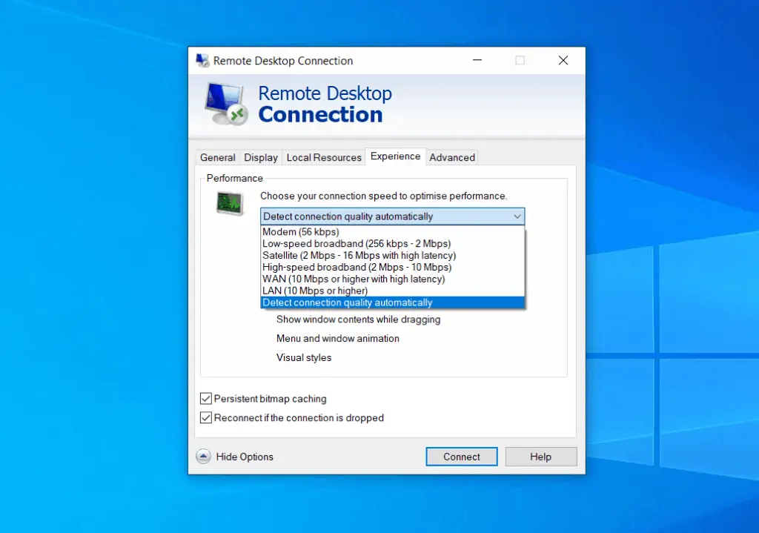Image resolution: width=759 pixels, height=533 pixels.
Task: Click the circular up-arrow icon beside Hide Options
Action: (202, 457)
